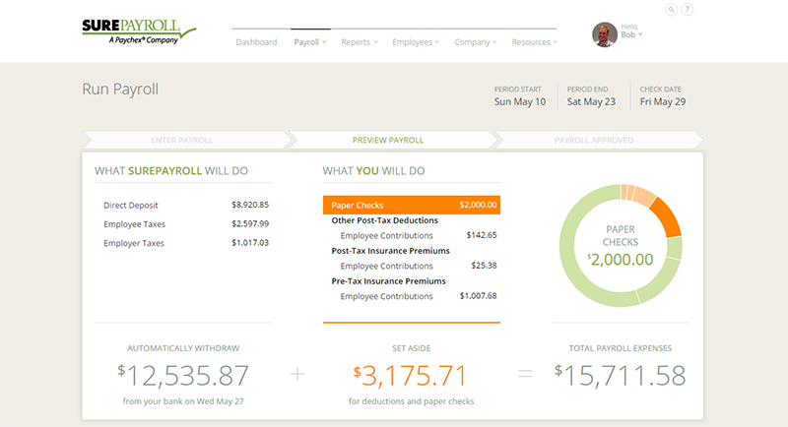Open the Dashboard page
Viewport: 788px width, 427px height.
click(256, 42)
